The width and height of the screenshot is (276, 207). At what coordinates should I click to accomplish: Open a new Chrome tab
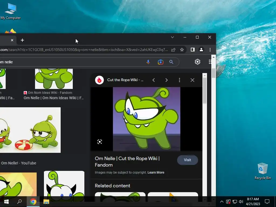pyautogui.click(x=22, y=40)
